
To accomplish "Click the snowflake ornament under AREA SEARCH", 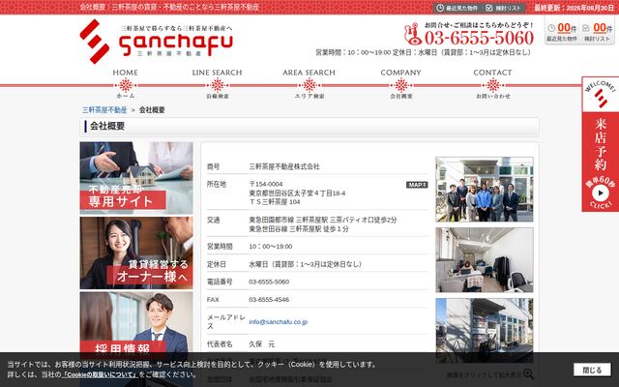I will [309, 85].
